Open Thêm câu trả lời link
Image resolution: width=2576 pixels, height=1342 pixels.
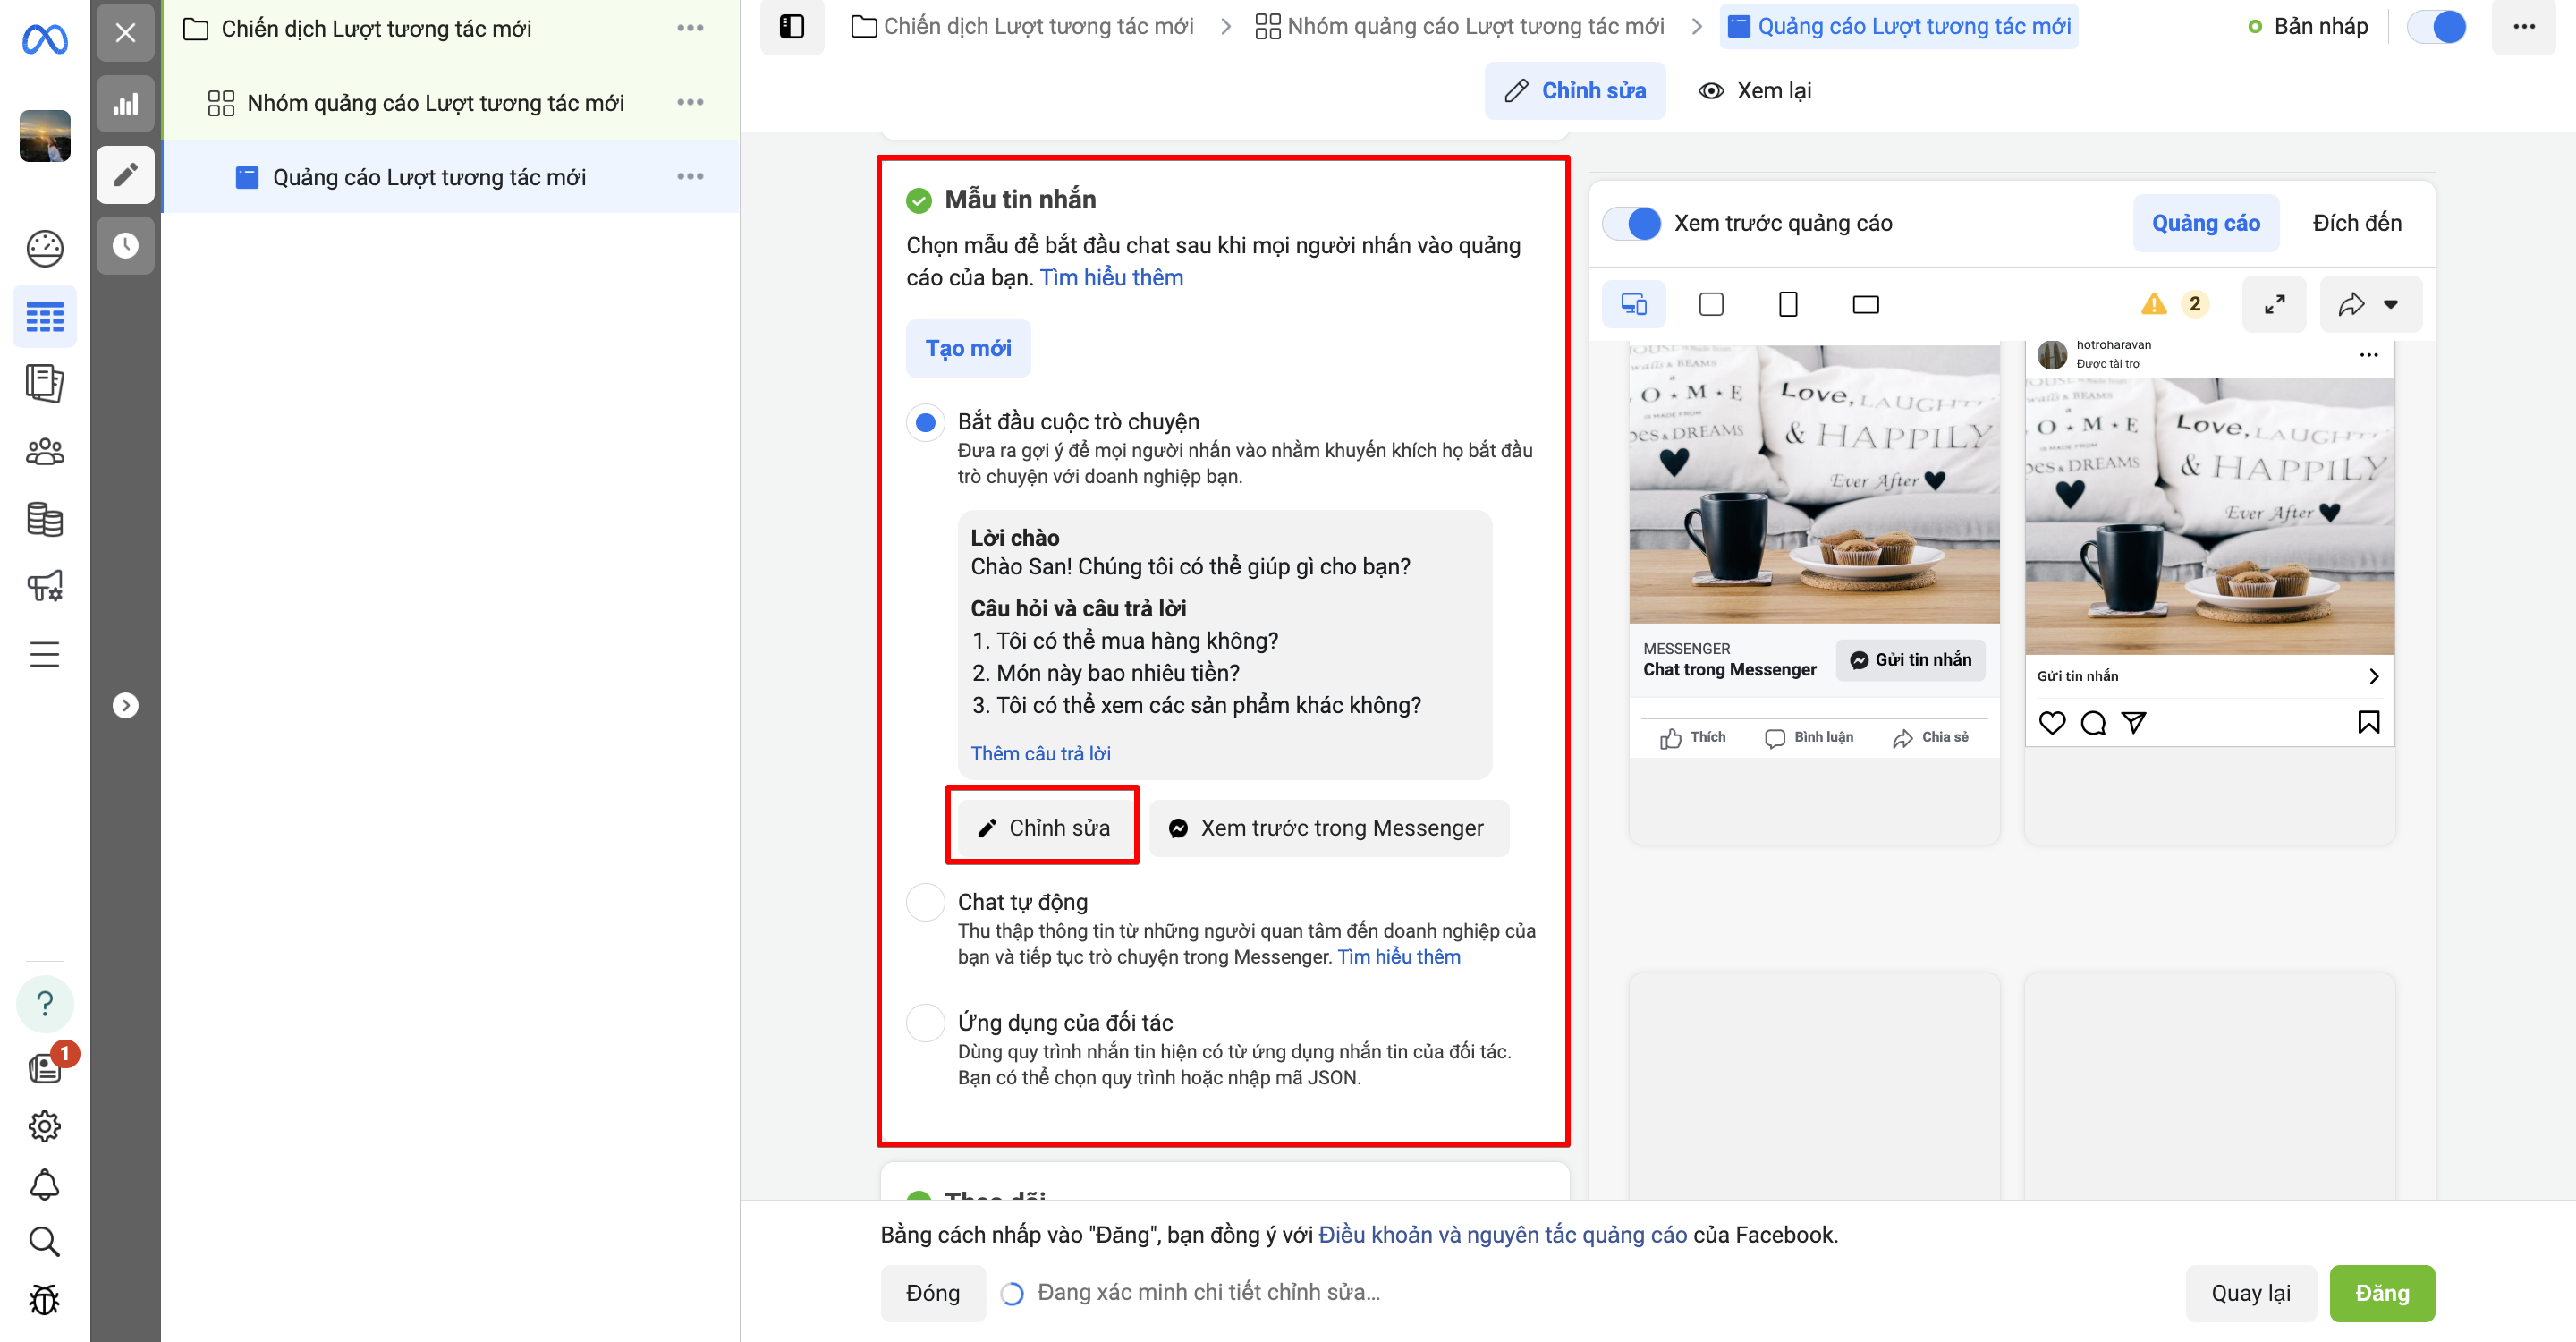click(1040, 753)
